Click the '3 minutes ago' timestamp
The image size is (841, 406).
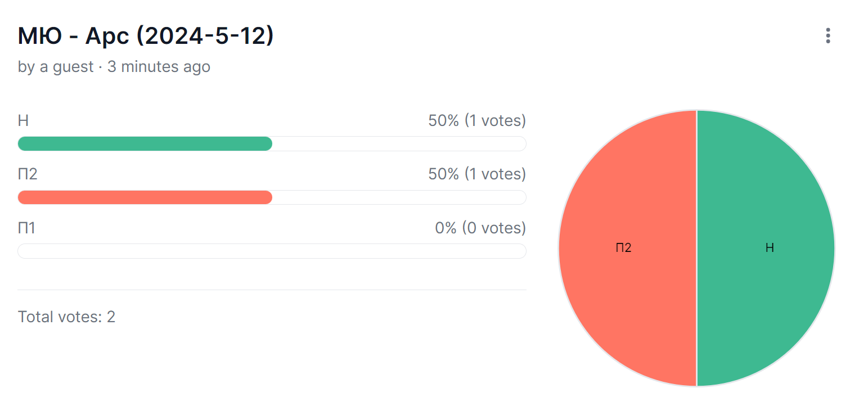159,67
